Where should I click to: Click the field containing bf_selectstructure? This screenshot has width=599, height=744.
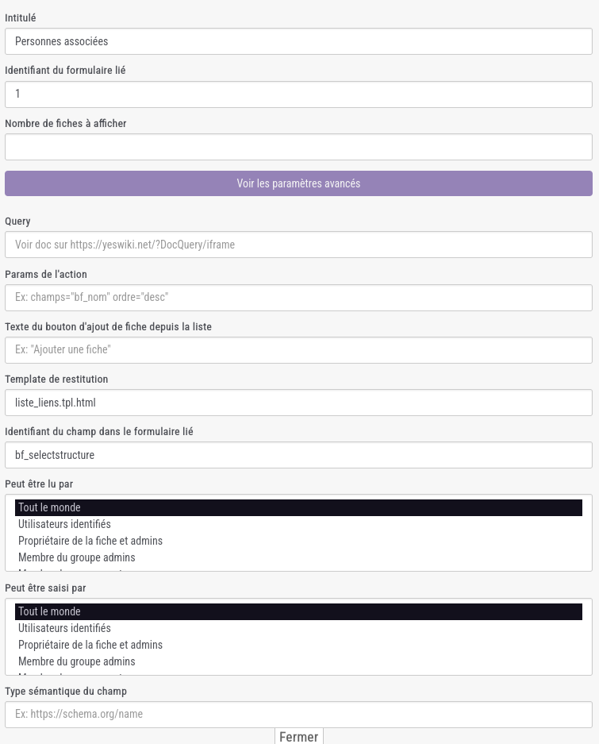click(298, 455)
